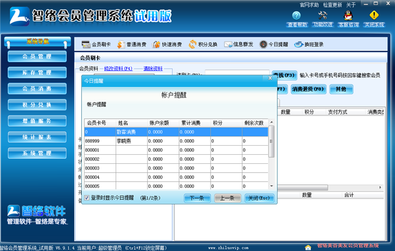Click 检查更新 menu item
Viewport: 395px width, 251px height.
pyautogui.click(x=332, y=5)
